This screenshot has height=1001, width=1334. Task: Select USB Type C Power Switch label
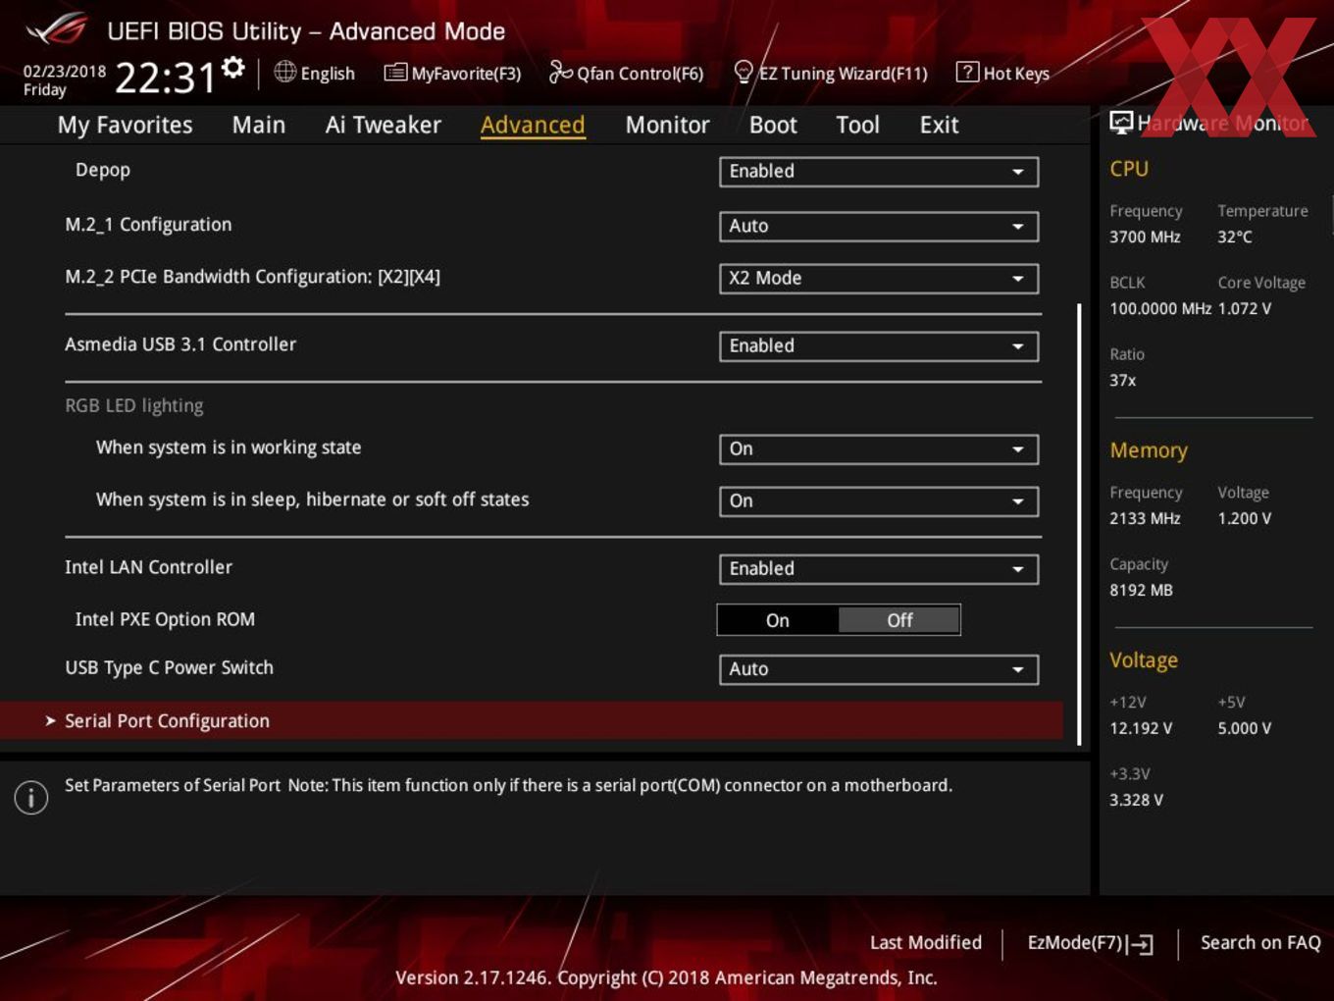click(x=169, y=667)
